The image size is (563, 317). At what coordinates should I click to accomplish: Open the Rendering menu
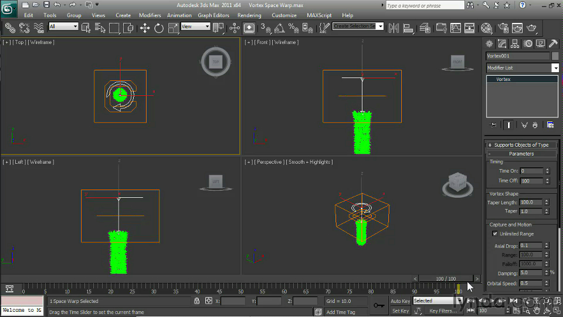tap(249, 15)
